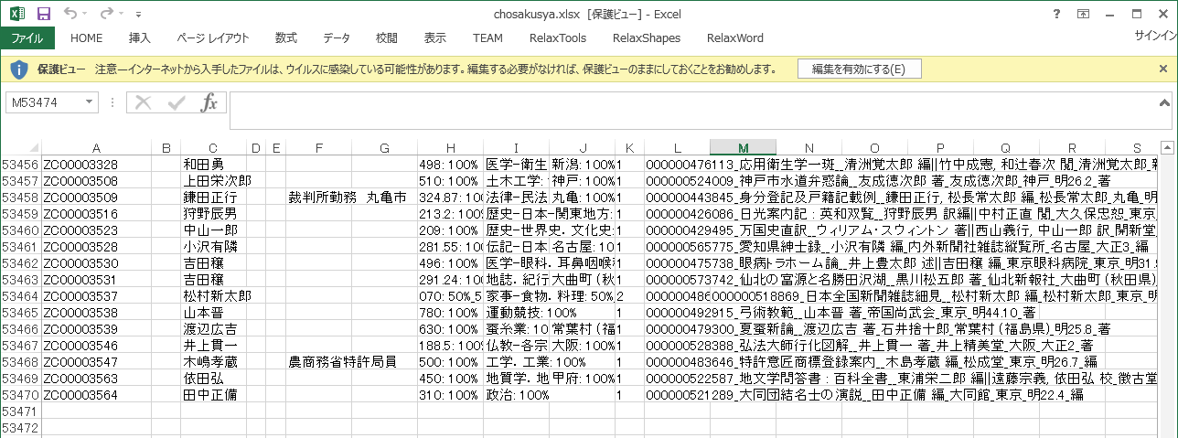1178x438 pixels.
Task: Switch to the HOME ribbon tab
Action: pyautogui.click(x=86, y=38)
